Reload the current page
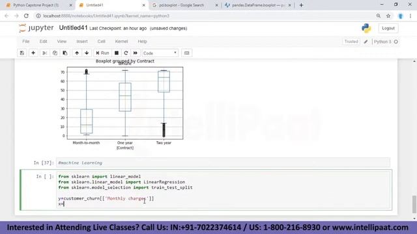This screenshot has height=234, width=417. 26,16
